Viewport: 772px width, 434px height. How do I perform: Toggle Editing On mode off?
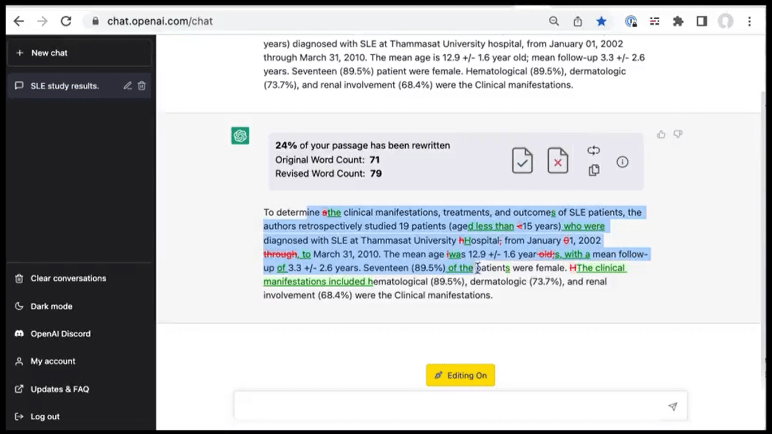460,375
